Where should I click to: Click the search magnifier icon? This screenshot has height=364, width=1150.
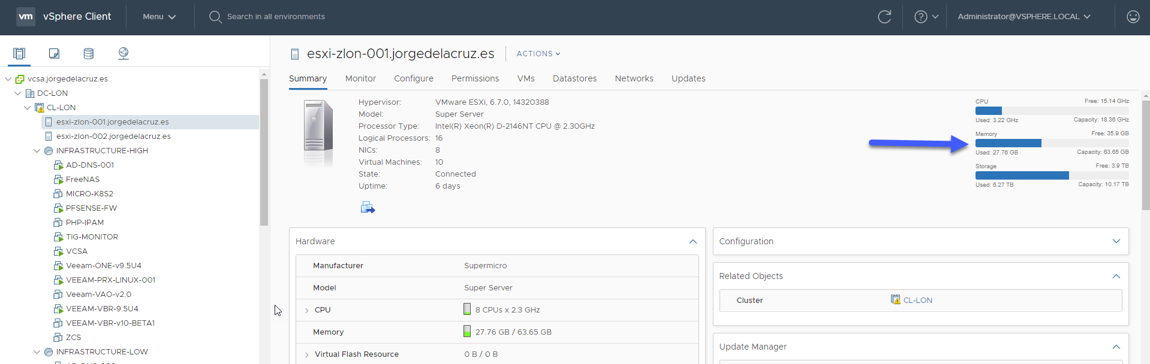point(215,17)
